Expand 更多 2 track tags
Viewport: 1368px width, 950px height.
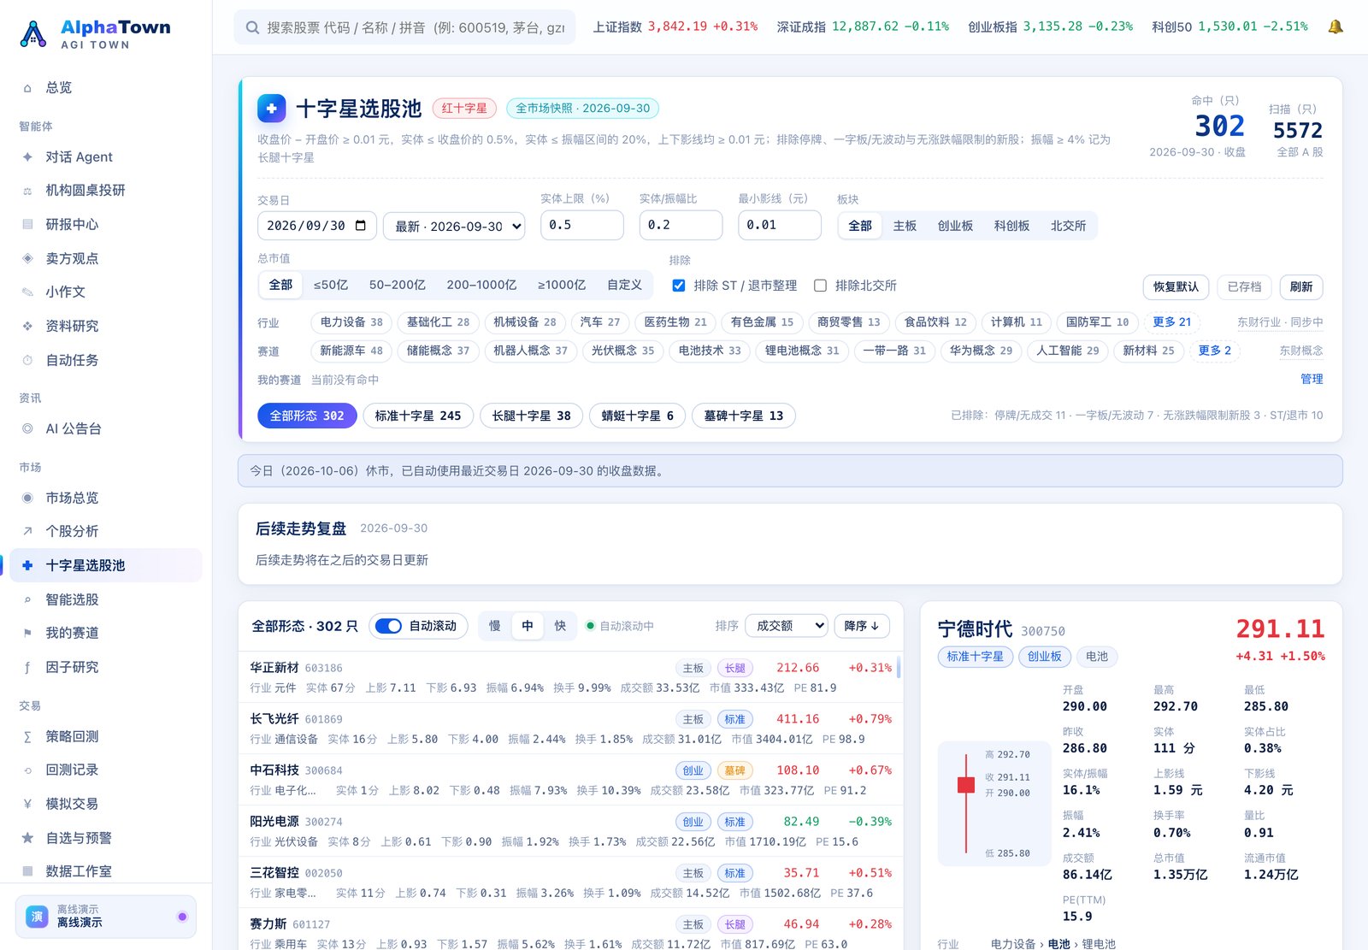(x=1214, y=351)
